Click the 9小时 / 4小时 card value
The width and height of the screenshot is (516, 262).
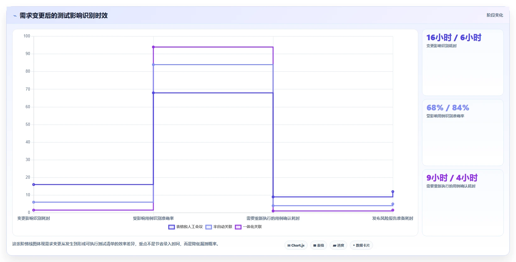(452, 178)
